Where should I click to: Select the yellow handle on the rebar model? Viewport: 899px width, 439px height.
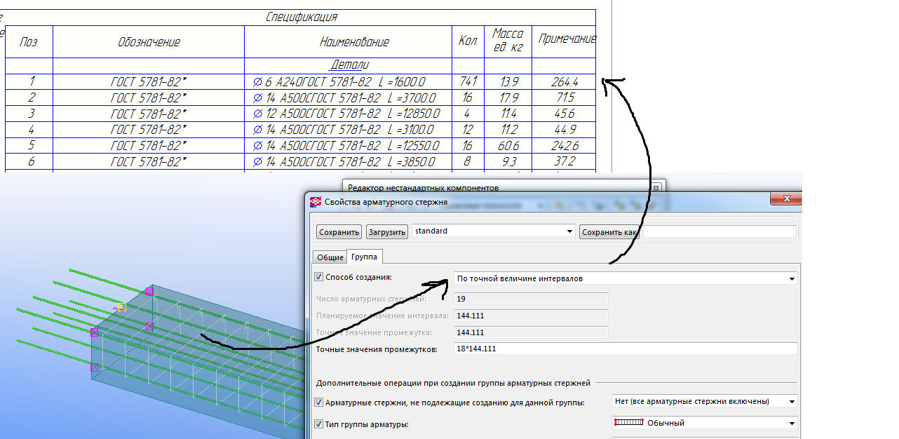click(x=121, y=306)
